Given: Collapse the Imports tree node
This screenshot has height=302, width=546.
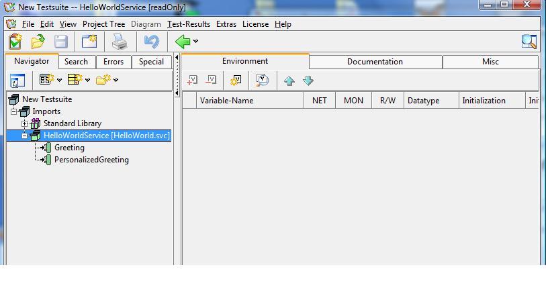Looking at the screenshot, I should [x=14, y=111].
